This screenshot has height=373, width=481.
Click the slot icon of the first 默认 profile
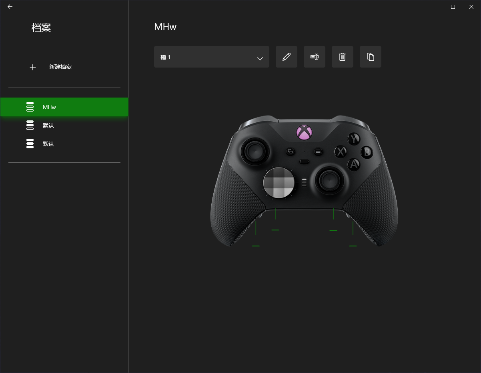[30, 125]
